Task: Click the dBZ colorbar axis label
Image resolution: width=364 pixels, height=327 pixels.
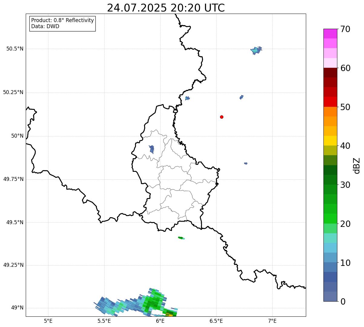Action: pyautogui.click(x=357, y=165)
